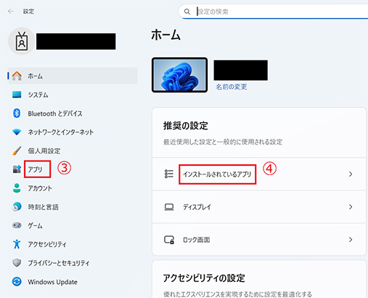Click the privacy shield icon
The image size is (368, 298).
click(x=17, y=262)
